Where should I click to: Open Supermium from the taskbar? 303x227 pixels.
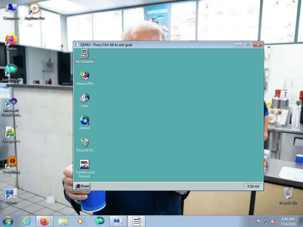click(x=100, y=221)
